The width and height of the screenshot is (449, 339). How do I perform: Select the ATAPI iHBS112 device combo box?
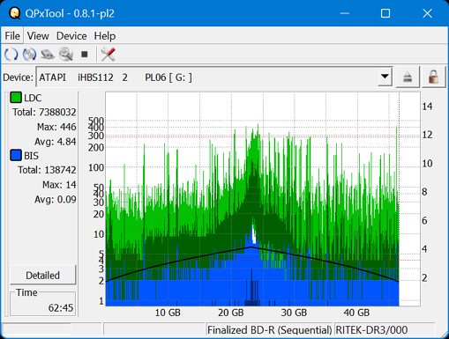214,77
